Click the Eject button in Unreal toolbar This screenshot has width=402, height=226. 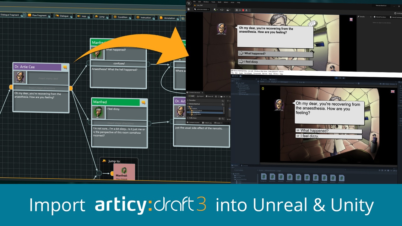click(x=247, y=10)
